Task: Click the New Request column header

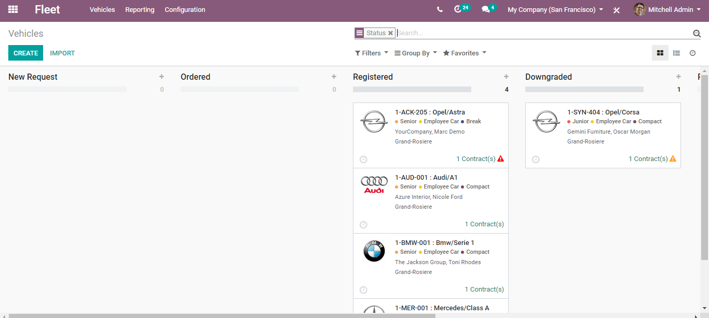Action: [33, 77]
